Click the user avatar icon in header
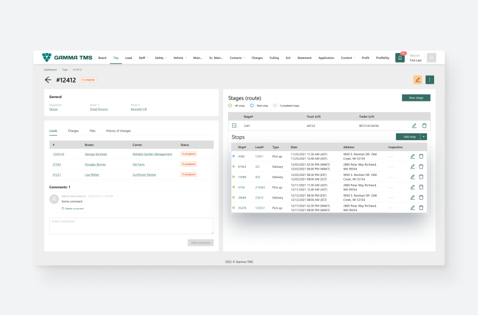The width and height of the screenshot is (478, 315). point(431,58)
